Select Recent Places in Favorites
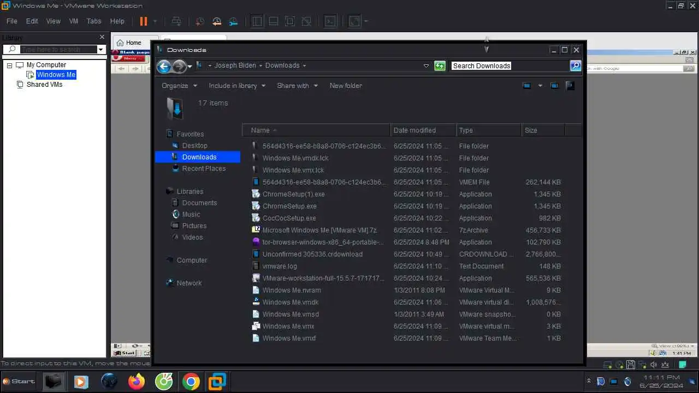The image size is (699, 393). (x=204, y=169)
